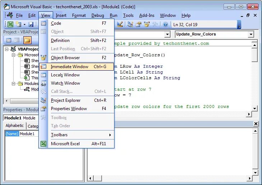Click Immediate window horizontal scroll left arrow

(90, 178)
